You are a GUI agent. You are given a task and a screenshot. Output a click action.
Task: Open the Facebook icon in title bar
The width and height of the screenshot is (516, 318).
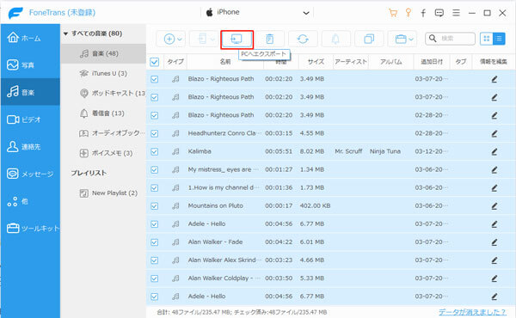tap(423, 13)
